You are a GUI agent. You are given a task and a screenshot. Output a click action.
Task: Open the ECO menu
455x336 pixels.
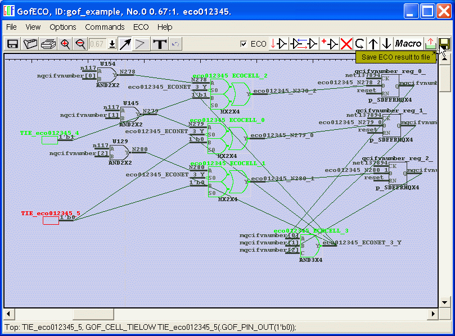coord(141,27)
